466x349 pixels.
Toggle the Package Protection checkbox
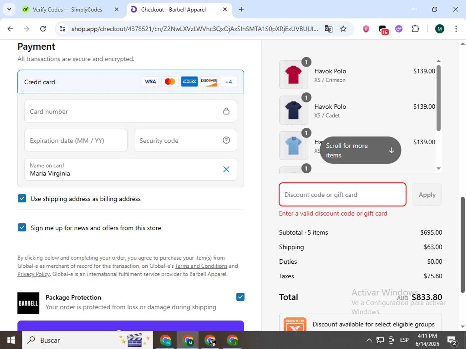[240, 297]
